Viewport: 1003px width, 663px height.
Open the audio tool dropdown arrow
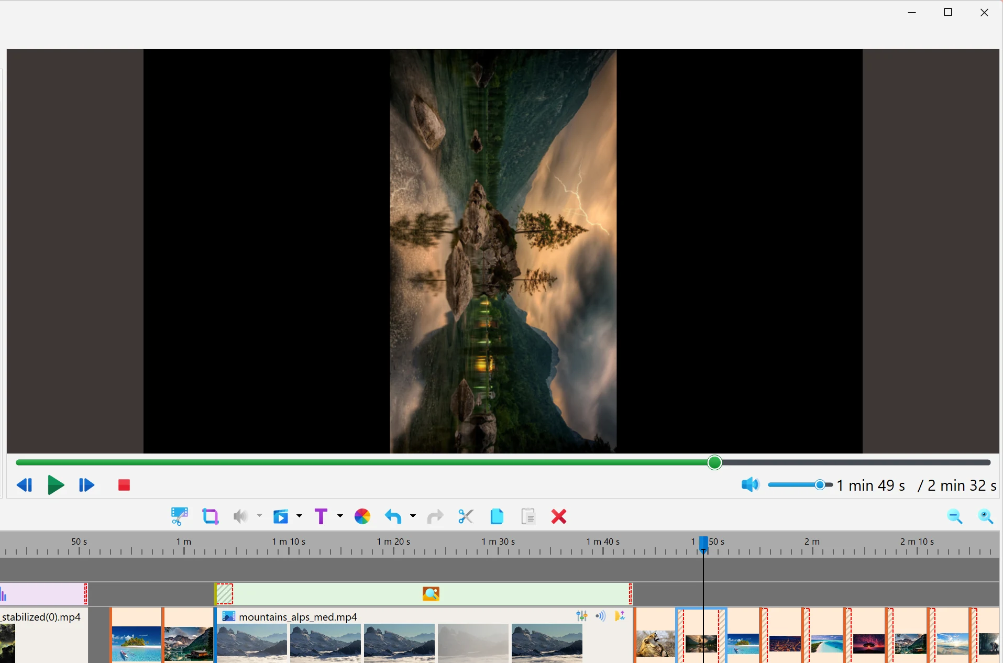coord(259,516)
